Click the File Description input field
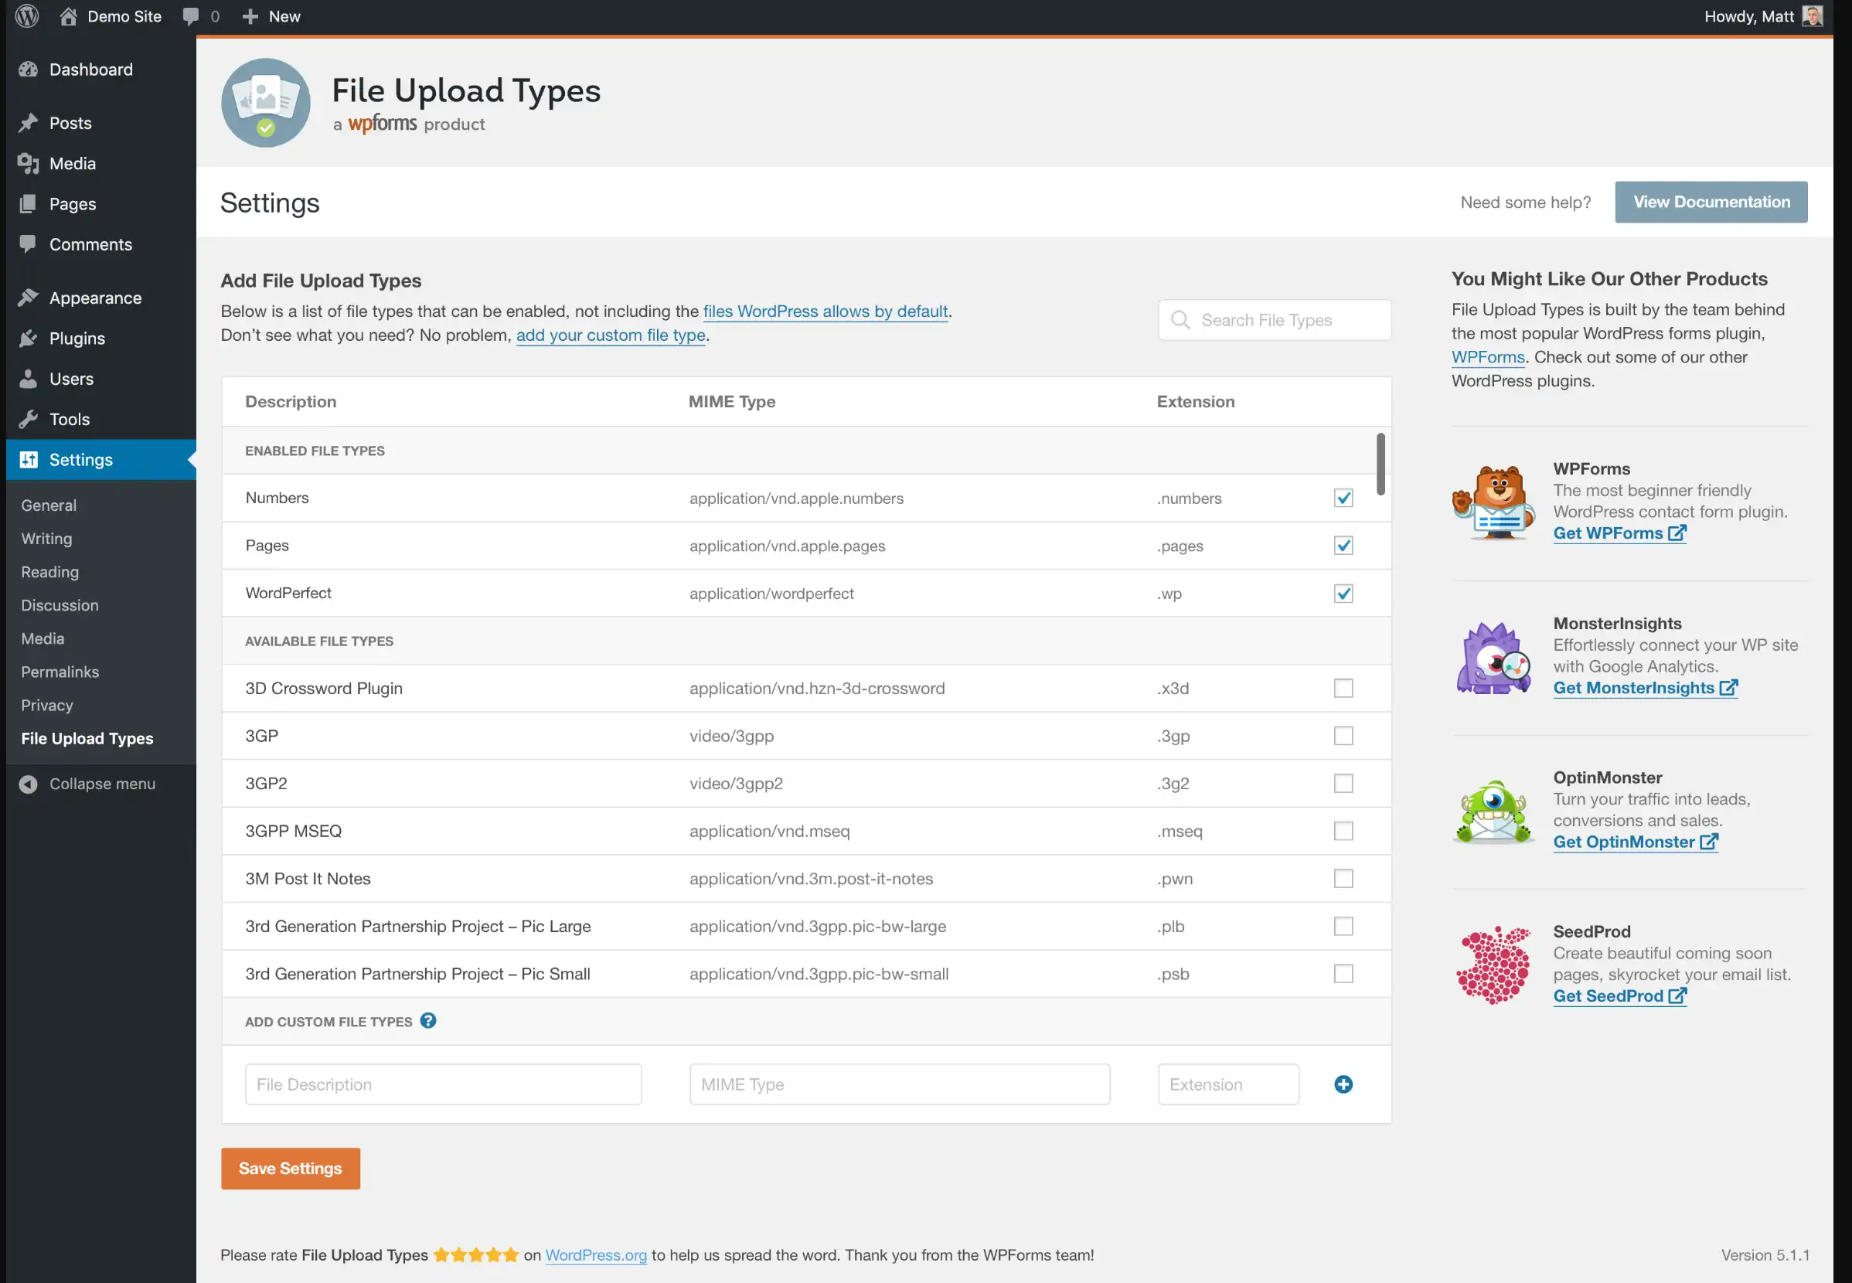 pos(443,1084)
